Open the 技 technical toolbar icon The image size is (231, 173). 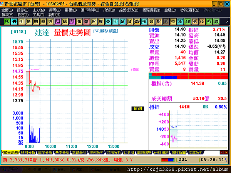click(x=202, y=22)
